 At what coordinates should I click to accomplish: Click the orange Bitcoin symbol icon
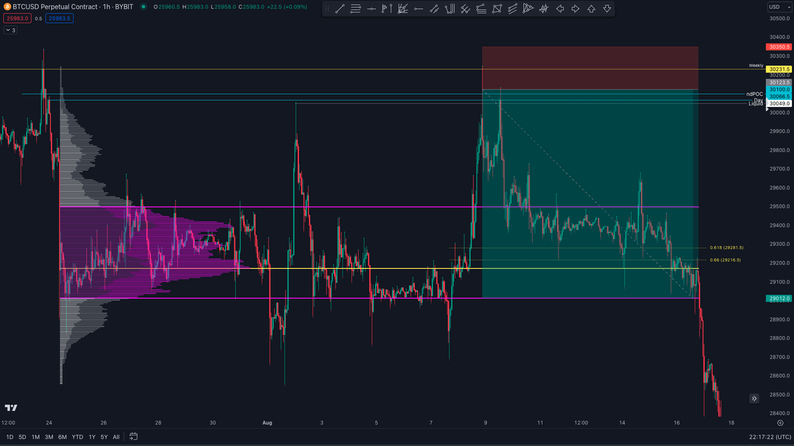7,8
